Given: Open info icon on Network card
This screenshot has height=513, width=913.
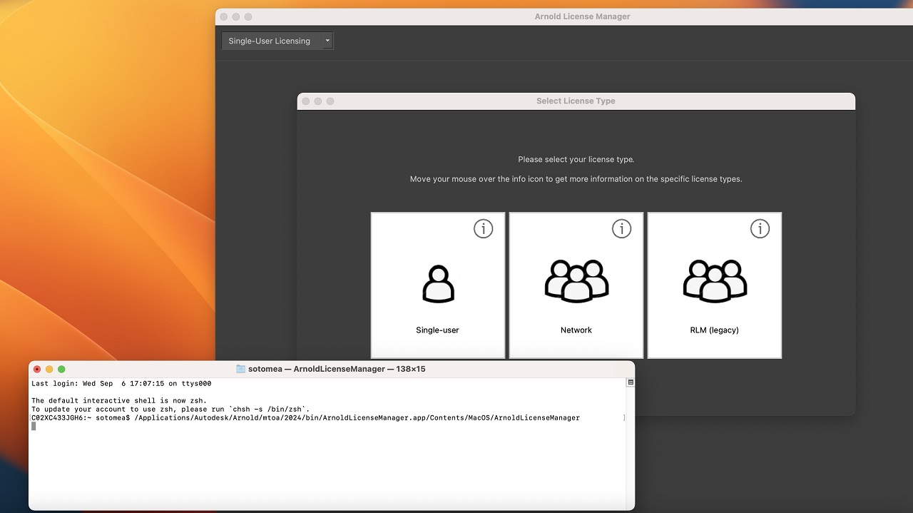Looking at the screenshot, I should [622, 229].
